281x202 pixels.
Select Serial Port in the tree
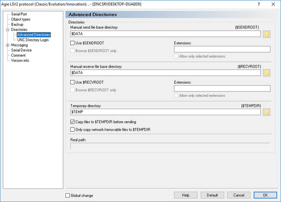[x=19, y=14]
